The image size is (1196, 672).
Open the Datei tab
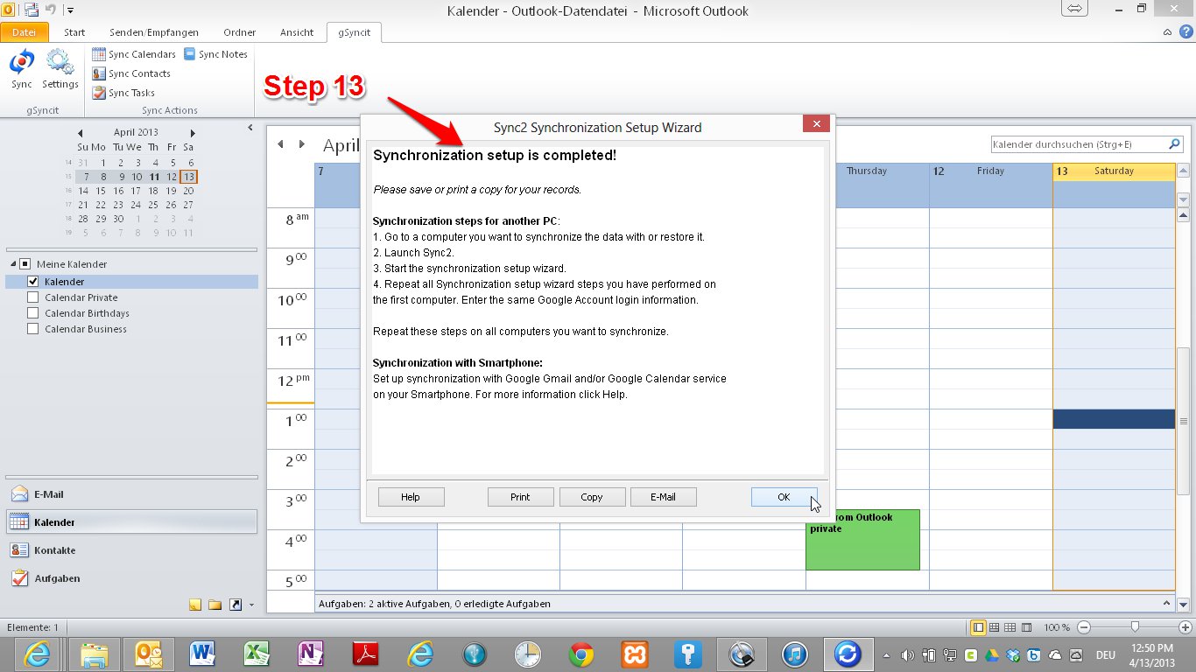[x=24, y=32]
